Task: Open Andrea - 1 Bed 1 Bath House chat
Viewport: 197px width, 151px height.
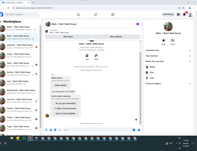Action: [19, 74]
